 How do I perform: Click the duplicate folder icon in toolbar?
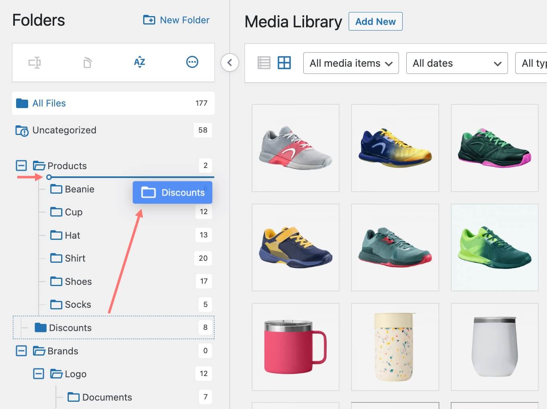[87, 62]
